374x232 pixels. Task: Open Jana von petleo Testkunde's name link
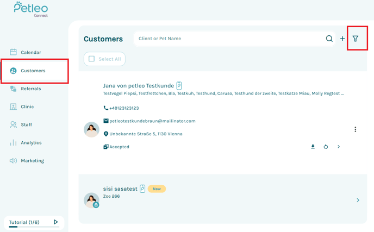[x=138, y=86]
